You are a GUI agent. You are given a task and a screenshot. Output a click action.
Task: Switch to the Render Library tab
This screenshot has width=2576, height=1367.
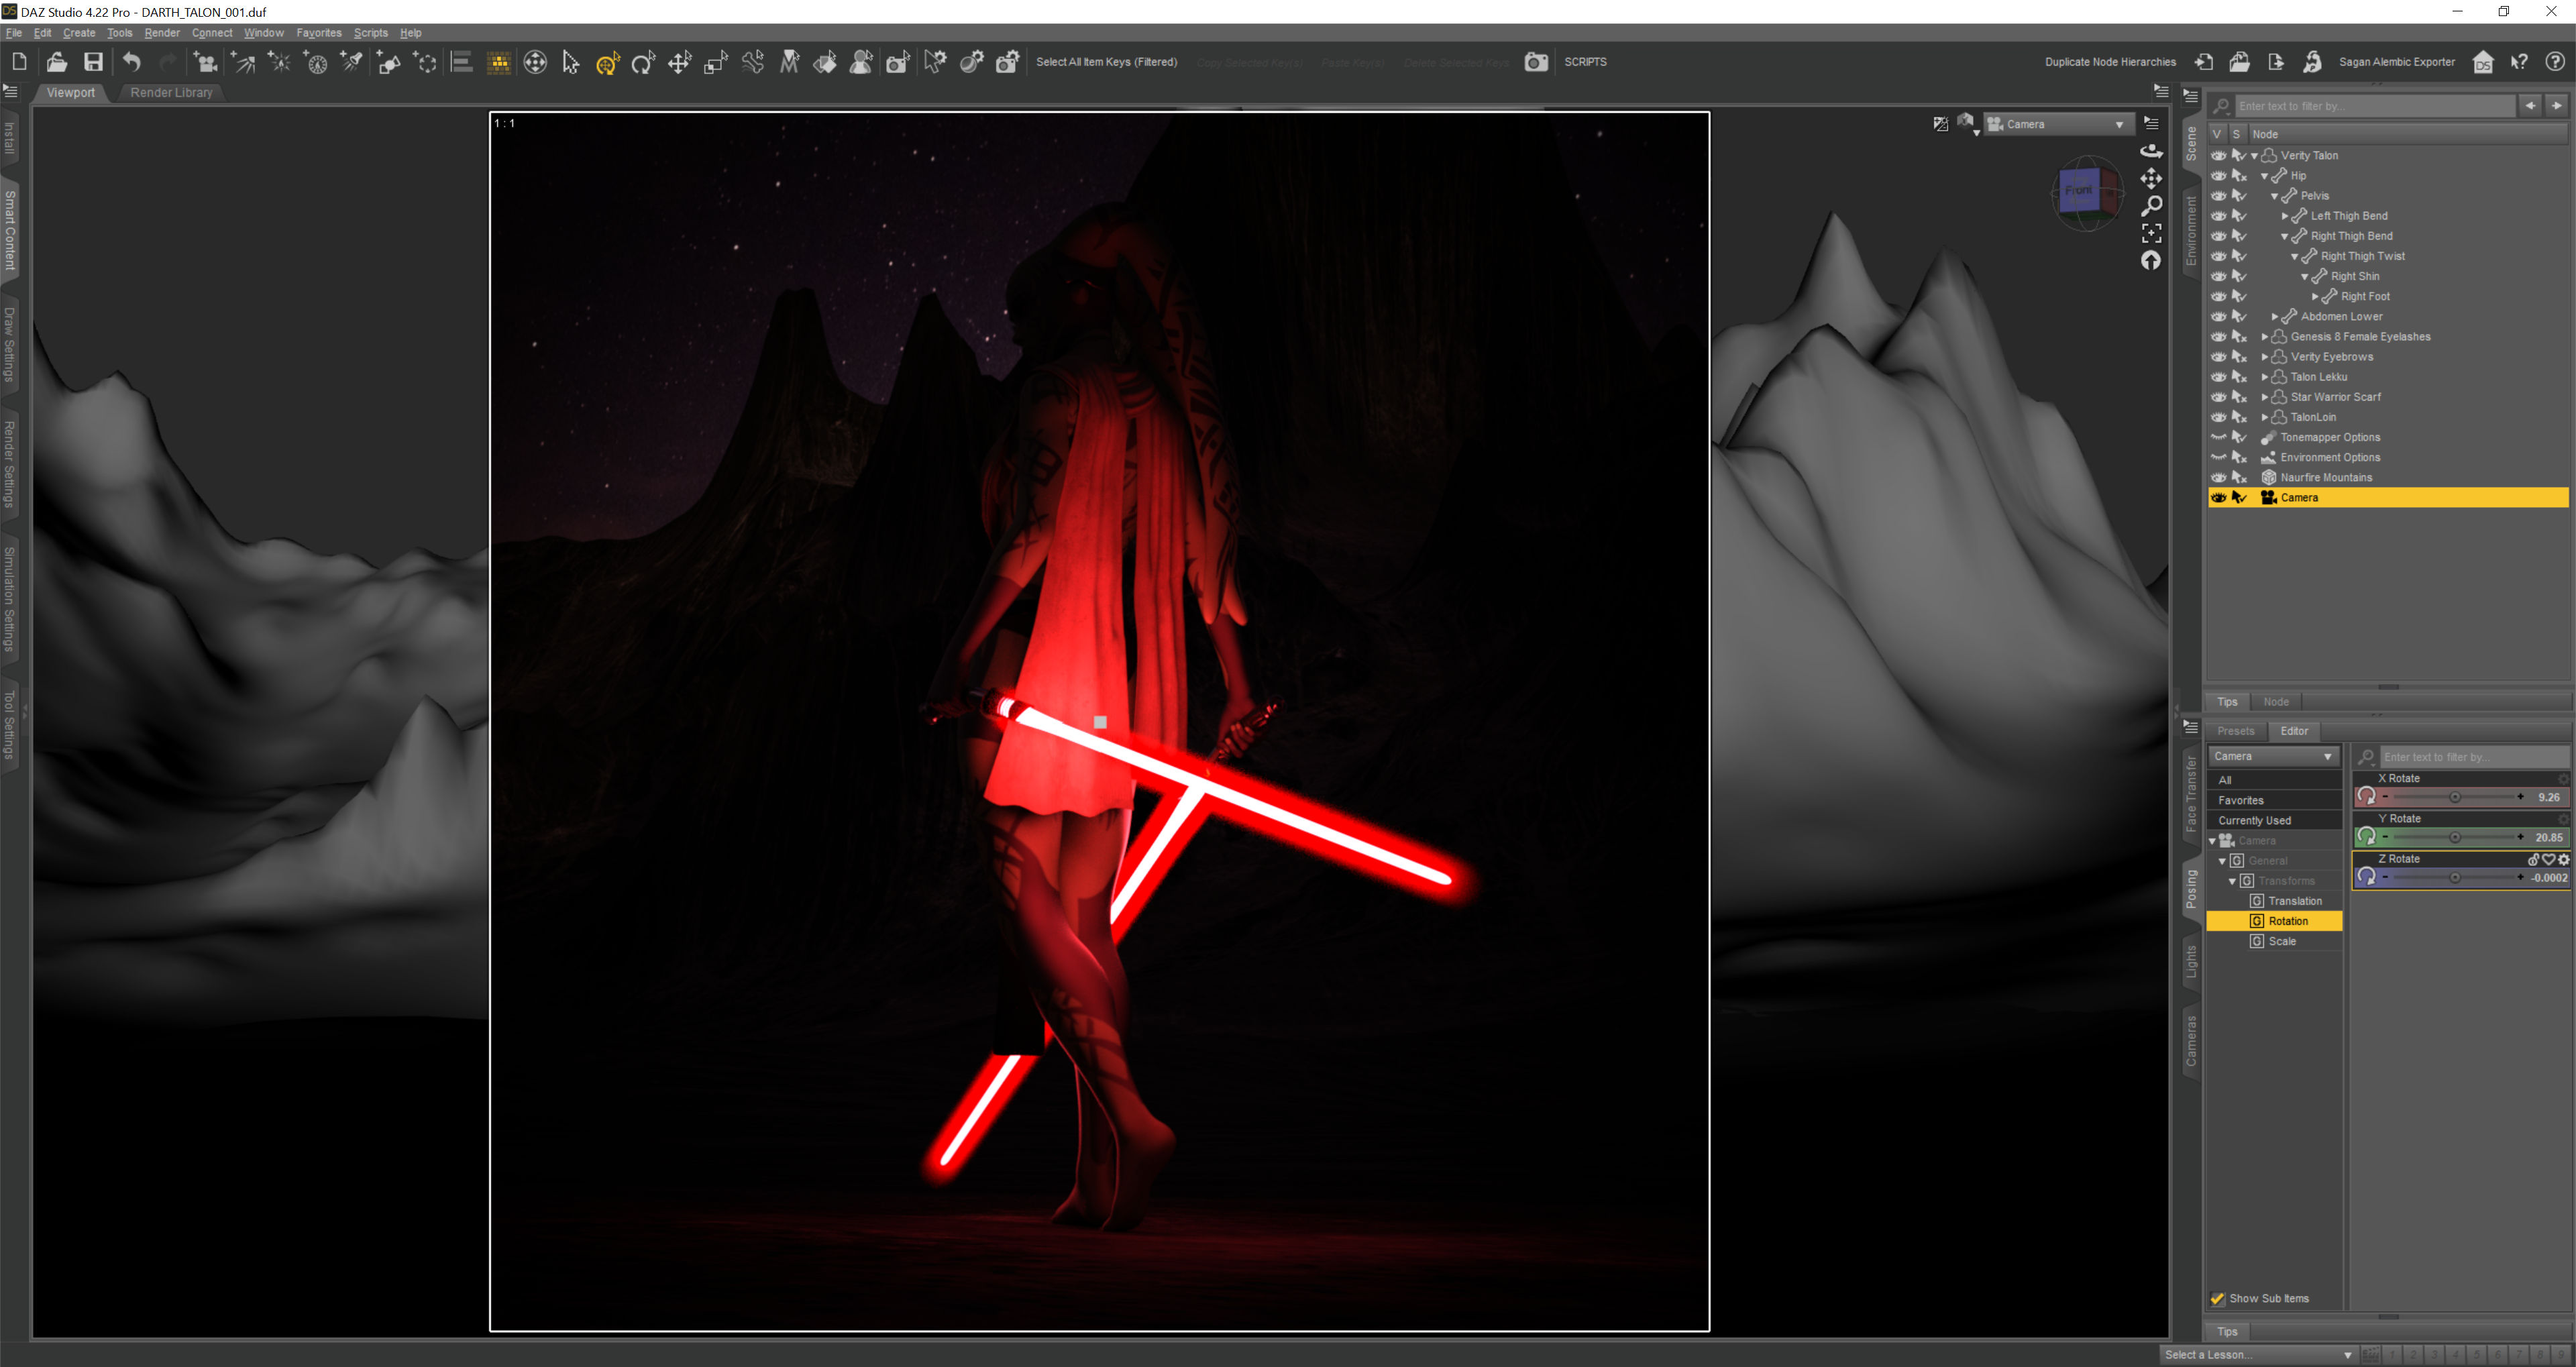(171, 92)
